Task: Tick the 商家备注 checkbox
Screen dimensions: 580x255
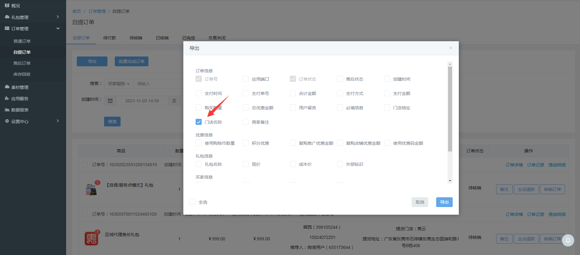Action: click(246, 122)
